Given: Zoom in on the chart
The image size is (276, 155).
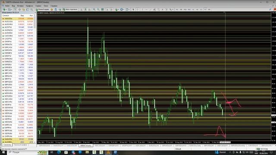Looking at the screenshot, I should point(94,9).
